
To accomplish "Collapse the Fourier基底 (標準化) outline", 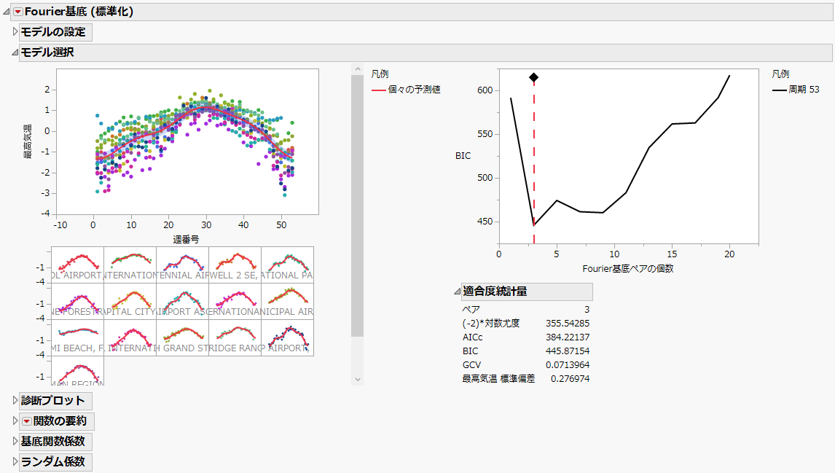I will (x=7, y=11).
